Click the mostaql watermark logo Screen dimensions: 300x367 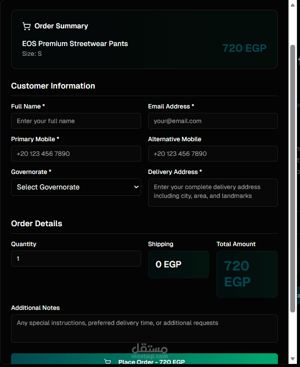coord(150,351)
